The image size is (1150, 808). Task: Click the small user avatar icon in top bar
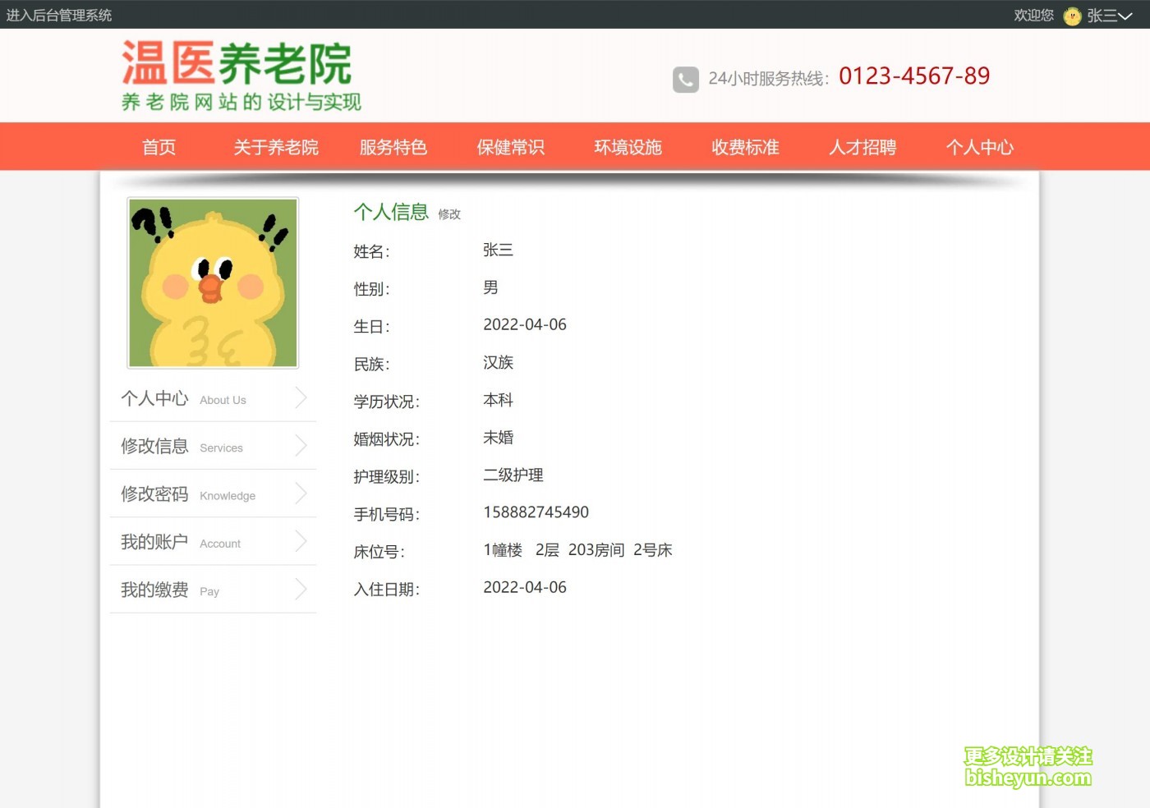[x=1072, y=16]
